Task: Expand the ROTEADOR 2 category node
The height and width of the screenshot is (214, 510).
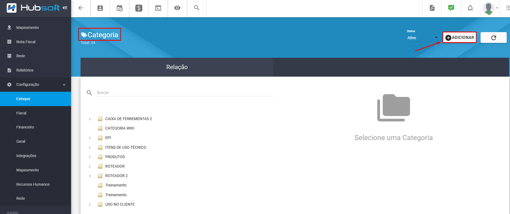Action: point(90,176)
